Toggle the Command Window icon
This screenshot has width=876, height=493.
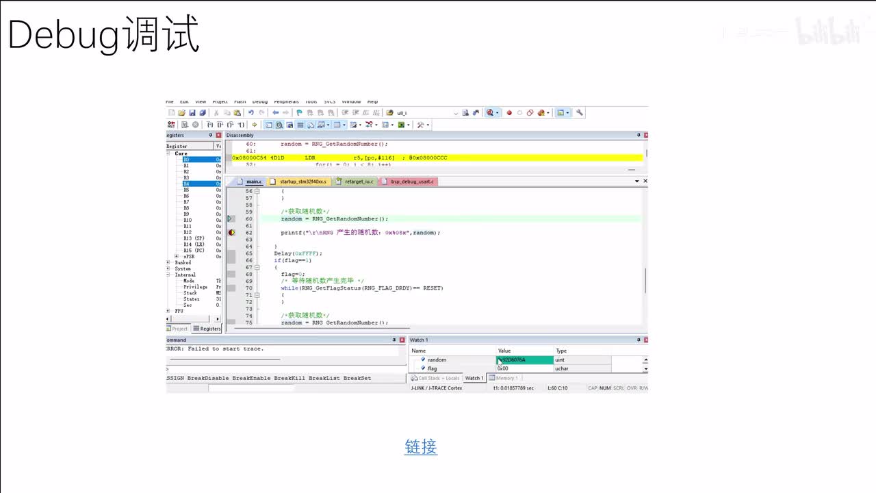point(269,125)
